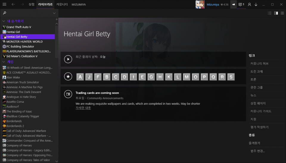Open 관련 그룹 link
286x163 pixels.
[x=257, y=87]
